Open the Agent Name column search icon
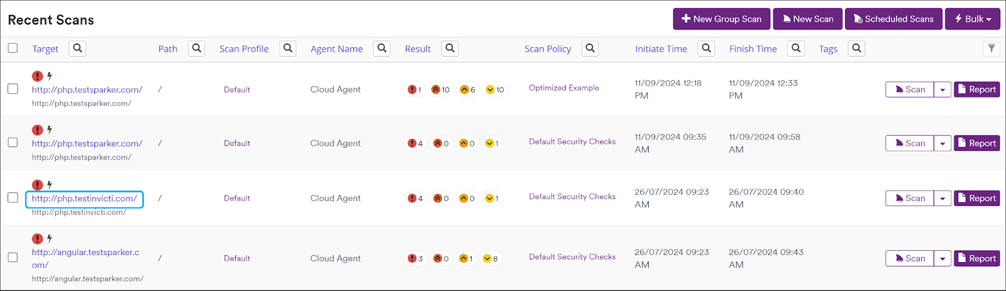1006x291 pixels. (x=382, y=48)
